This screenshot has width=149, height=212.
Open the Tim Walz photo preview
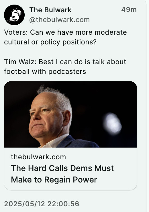70,114
